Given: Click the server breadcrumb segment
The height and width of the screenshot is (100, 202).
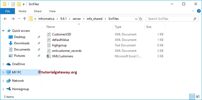Looking at the screenshot, I should point(77,19).
